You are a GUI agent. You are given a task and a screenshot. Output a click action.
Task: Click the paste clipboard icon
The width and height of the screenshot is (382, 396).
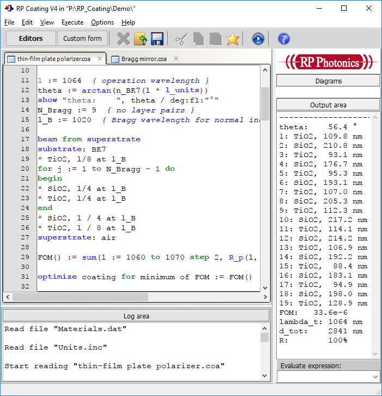216,39
